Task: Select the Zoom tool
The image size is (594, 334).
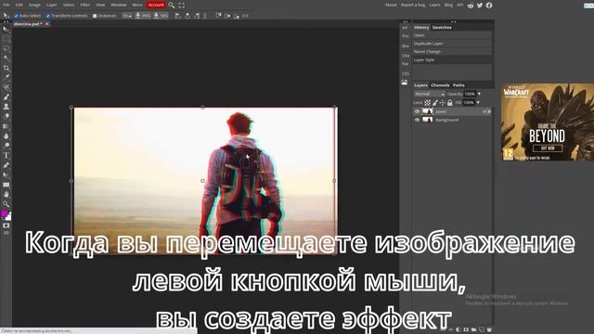Action: 6,204
